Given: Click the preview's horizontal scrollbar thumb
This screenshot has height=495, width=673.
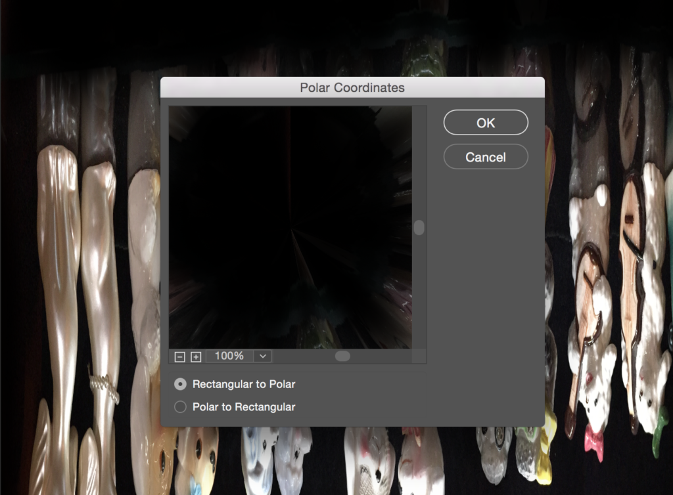Looking at the screenshot, I should (x=342, y=356).
